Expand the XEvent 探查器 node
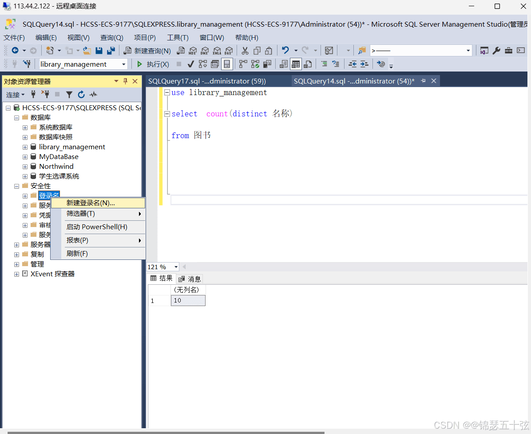The image size is (531, 434). (16, 274)
